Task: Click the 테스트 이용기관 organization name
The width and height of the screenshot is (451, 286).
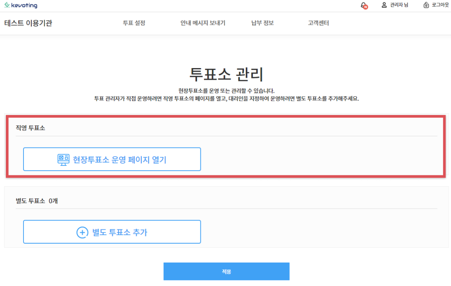Action: (28, 23)
